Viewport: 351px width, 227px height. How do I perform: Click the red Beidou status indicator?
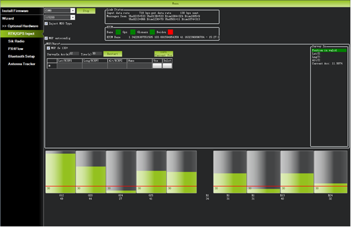click(x=170, y=32)
